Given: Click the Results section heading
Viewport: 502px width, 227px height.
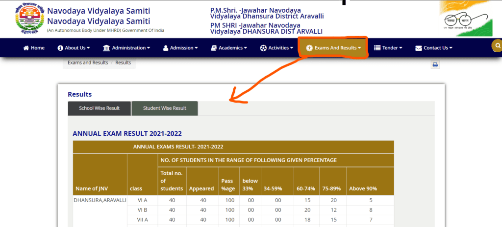Looking at the screenshot, I should pos(80,94).
